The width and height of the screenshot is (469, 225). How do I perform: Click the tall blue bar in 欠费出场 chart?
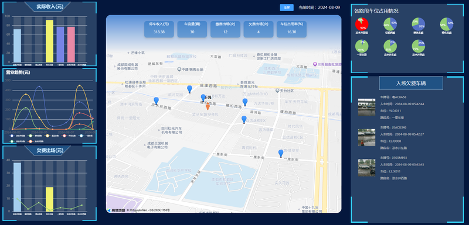(x=18, y=187)
